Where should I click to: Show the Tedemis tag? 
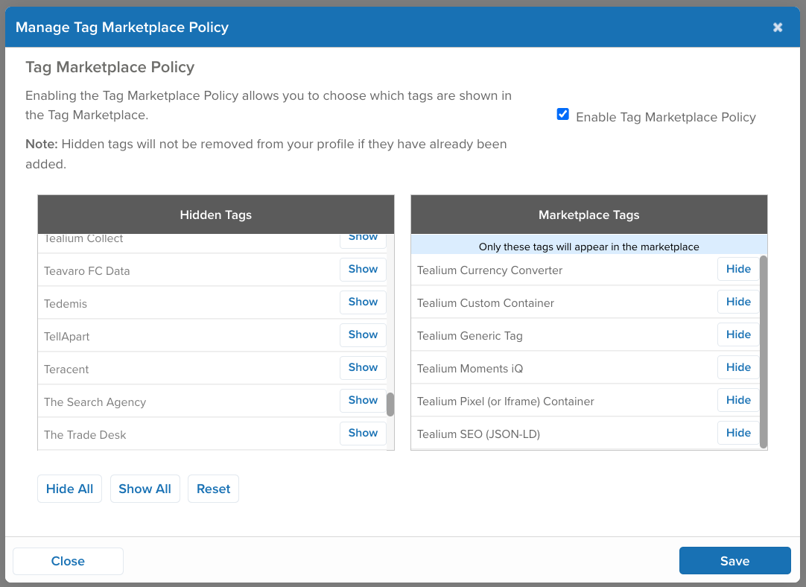tap(363, 302)
